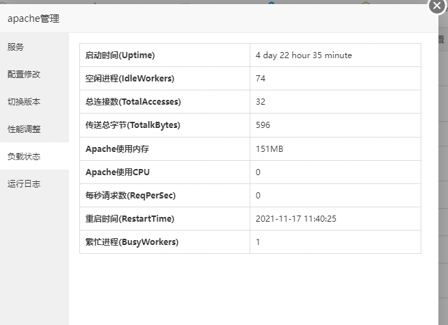Viewport: 448px width, 325px height.
Task: Click the 重启时间(RestartTime) label
Action: [x=130, y=219]
